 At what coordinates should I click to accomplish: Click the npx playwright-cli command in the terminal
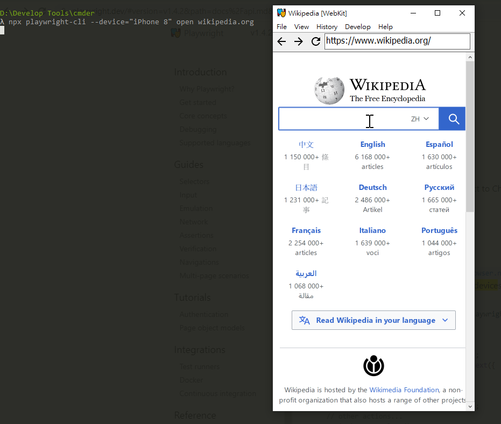coord(131,22)
